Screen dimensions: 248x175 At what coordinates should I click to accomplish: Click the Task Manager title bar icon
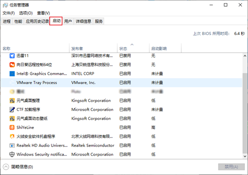pyautogui.click(x=5, y=5)
